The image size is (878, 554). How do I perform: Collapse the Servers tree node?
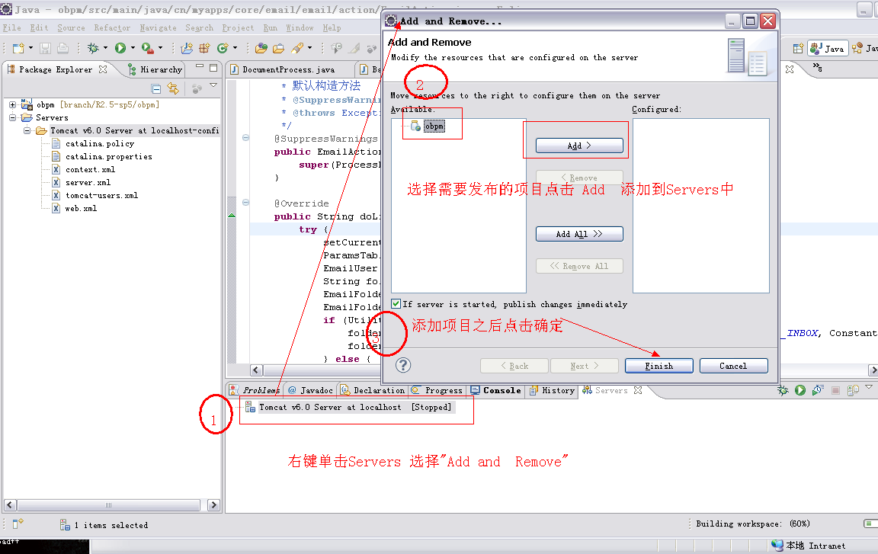click(x=12, y=117)
